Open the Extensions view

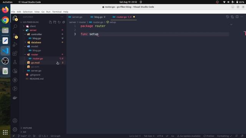tap(15, 53)
